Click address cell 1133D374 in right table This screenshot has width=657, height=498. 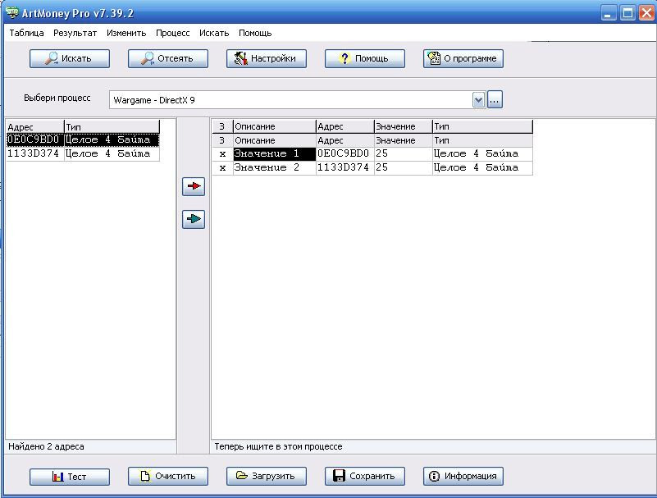click(344, 167)
